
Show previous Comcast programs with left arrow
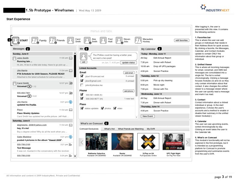click(82, 143)
